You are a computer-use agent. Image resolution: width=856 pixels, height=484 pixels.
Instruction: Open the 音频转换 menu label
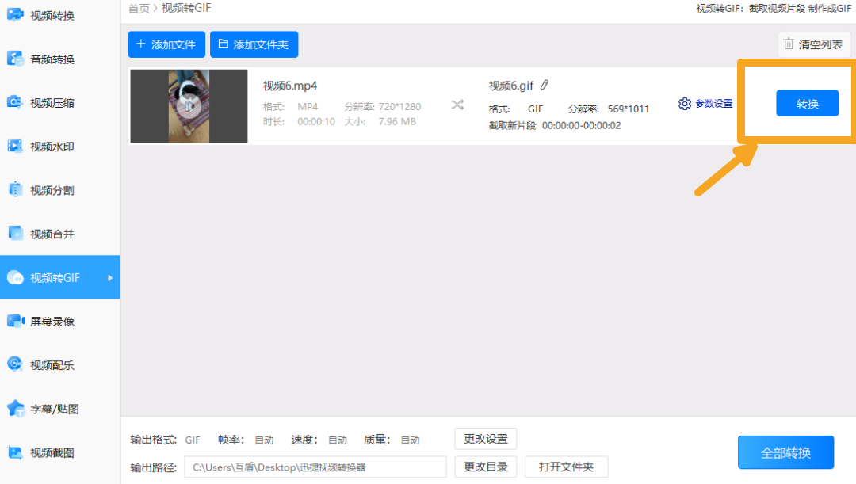point(52,59)
